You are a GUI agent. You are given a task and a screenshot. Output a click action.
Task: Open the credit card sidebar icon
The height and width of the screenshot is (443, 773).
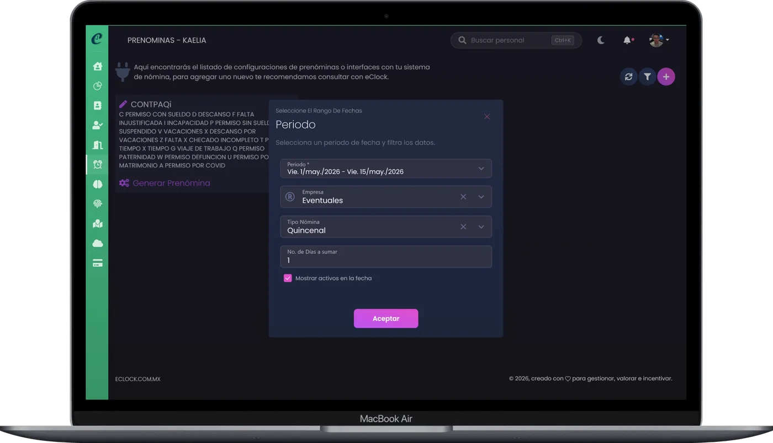point(98,263)
